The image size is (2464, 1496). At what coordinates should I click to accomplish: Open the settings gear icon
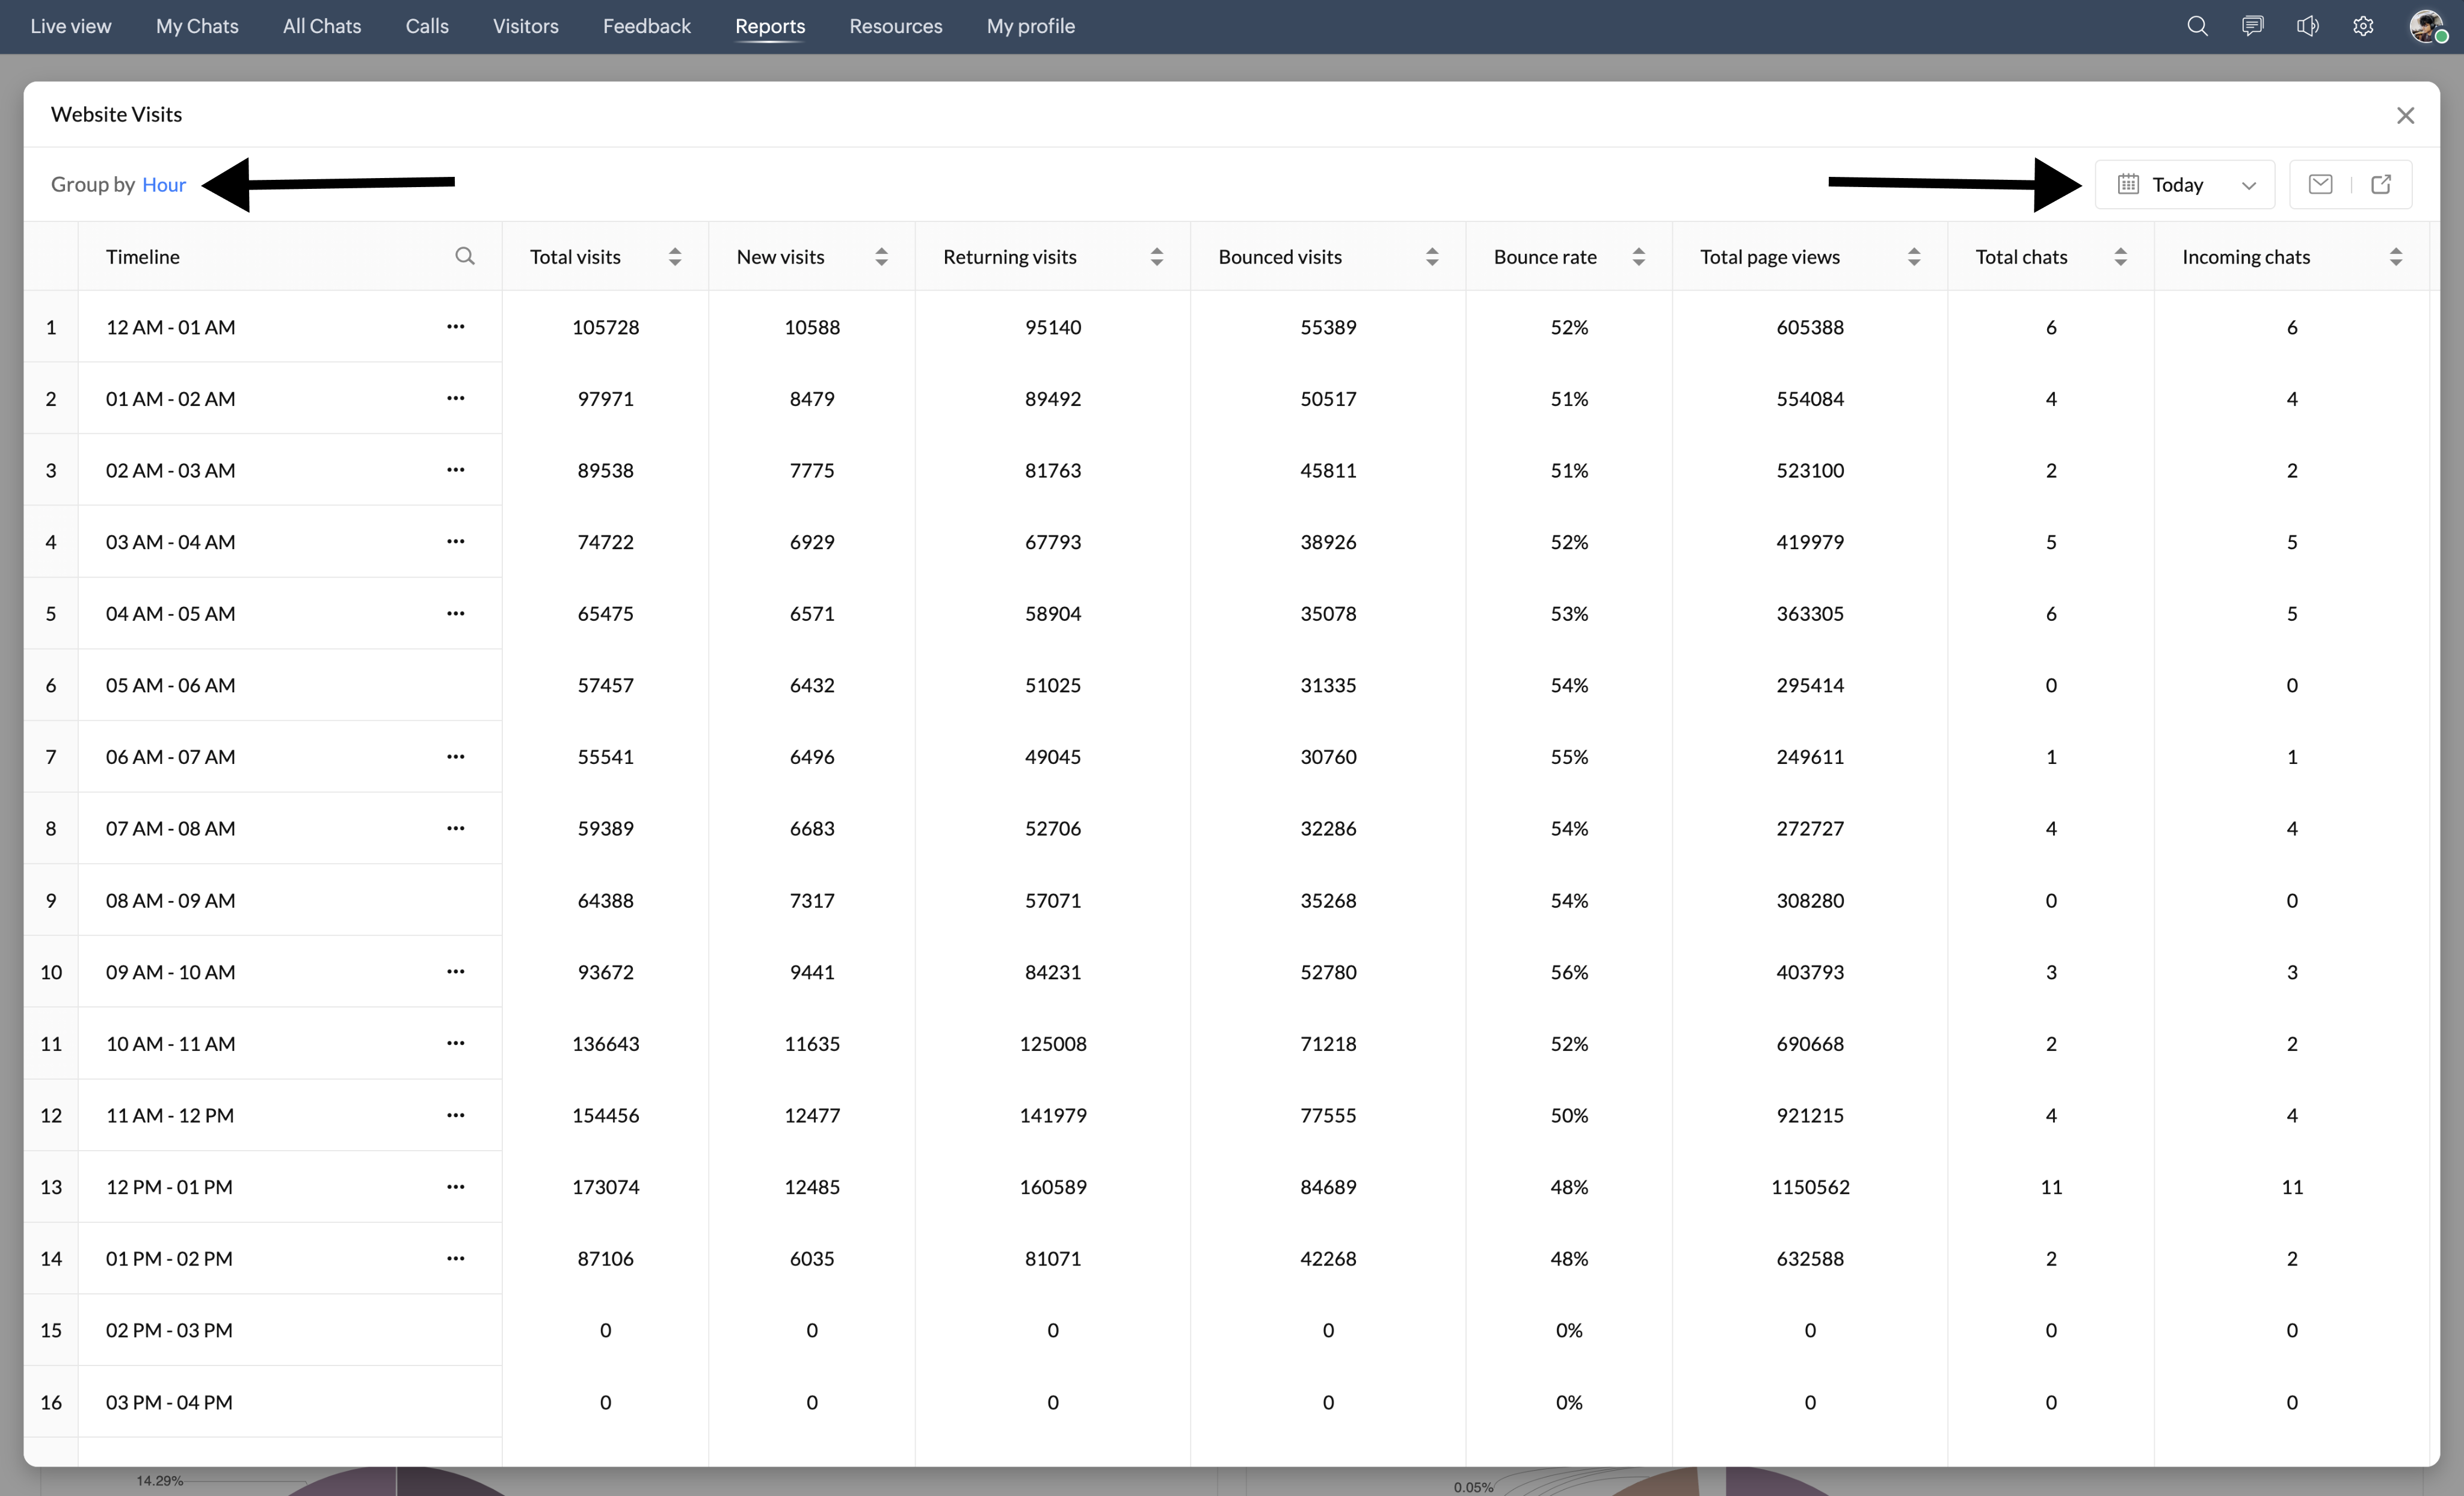click(x=2363, y=26)
